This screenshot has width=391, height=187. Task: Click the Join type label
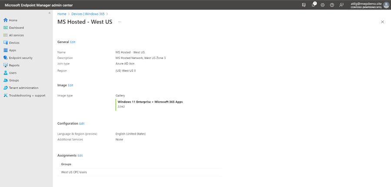point(63,63)
